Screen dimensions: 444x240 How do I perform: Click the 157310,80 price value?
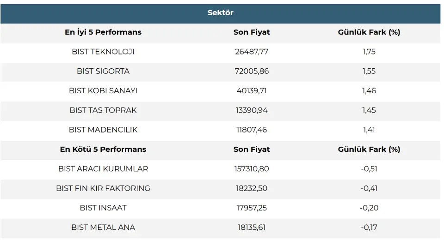[x=252, y=168]
